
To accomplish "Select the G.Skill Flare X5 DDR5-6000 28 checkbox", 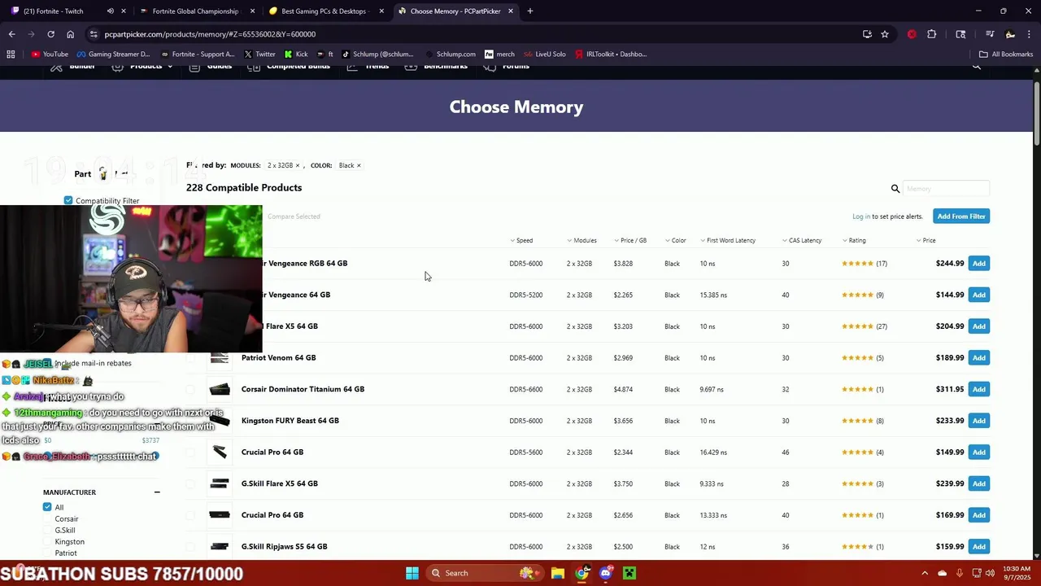I will pos(190,483).
